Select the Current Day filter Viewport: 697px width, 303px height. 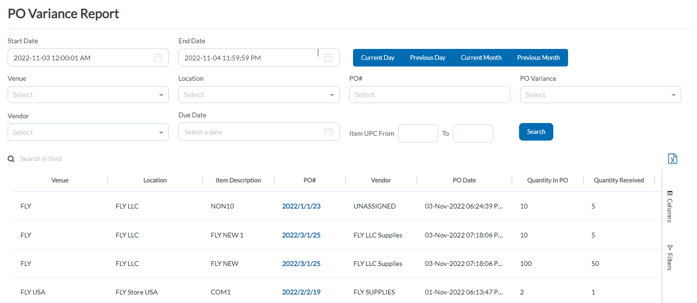tap(377, 57)
